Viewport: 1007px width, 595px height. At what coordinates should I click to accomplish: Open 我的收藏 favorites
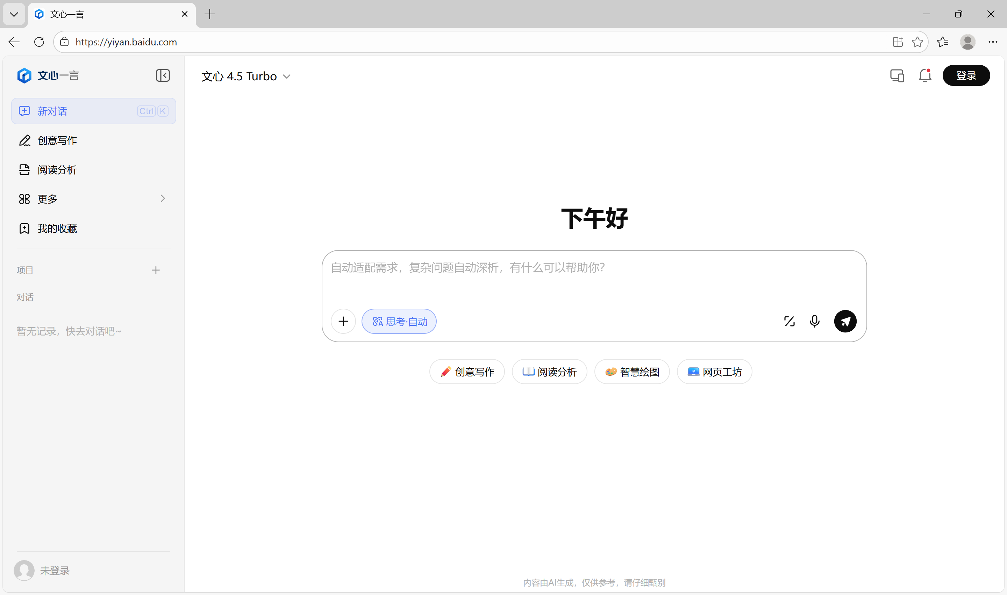click(57, 228)
